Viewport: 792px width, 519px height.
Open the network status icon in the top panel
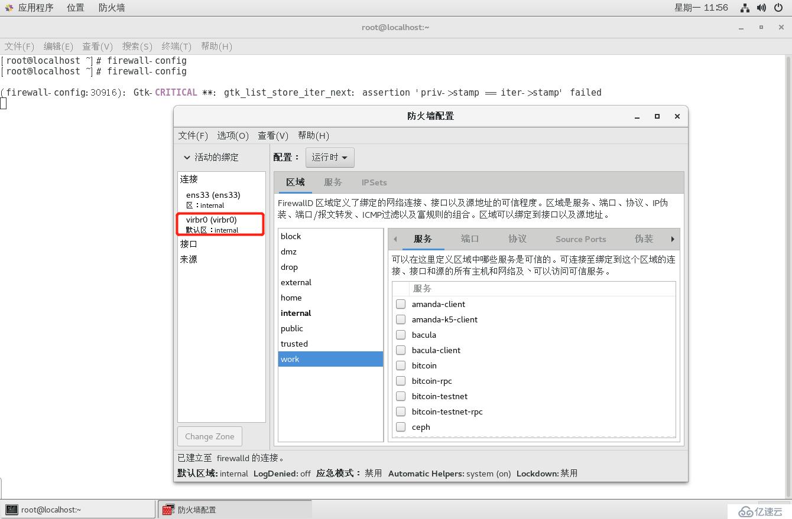(x=745, y=8)
